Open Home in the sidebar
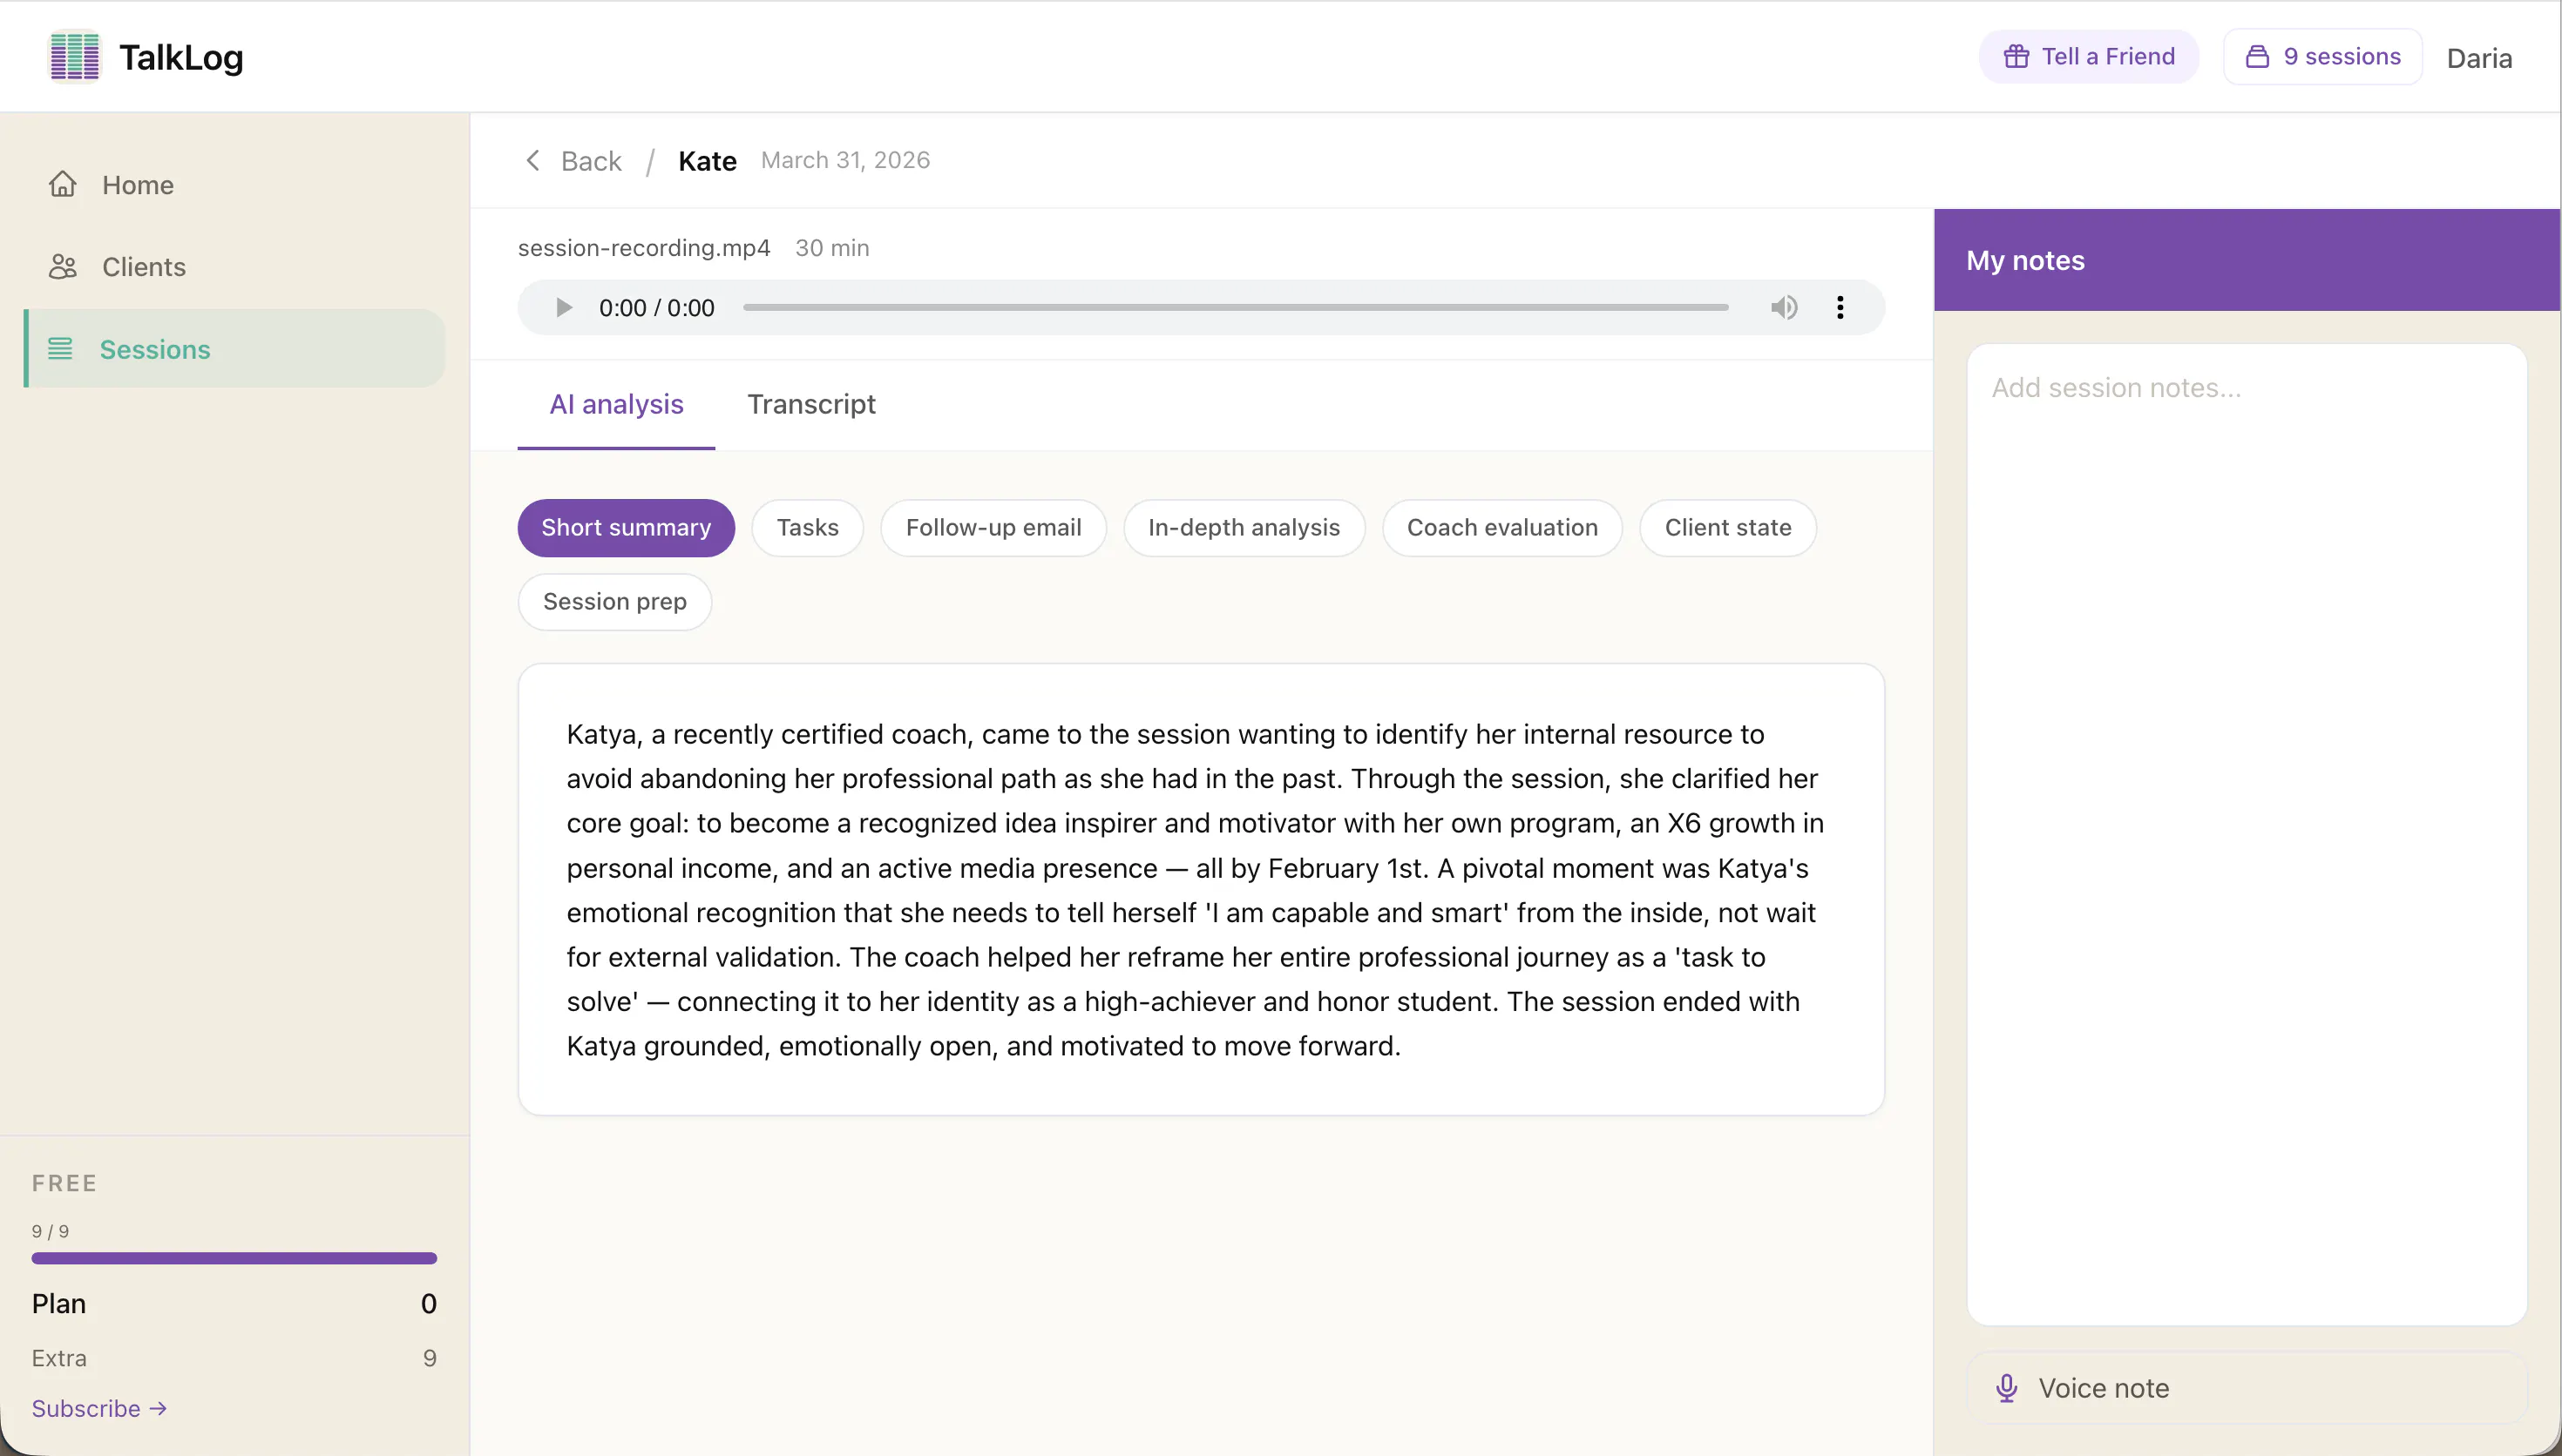The image size is (2562, 1456). [234, 185]
